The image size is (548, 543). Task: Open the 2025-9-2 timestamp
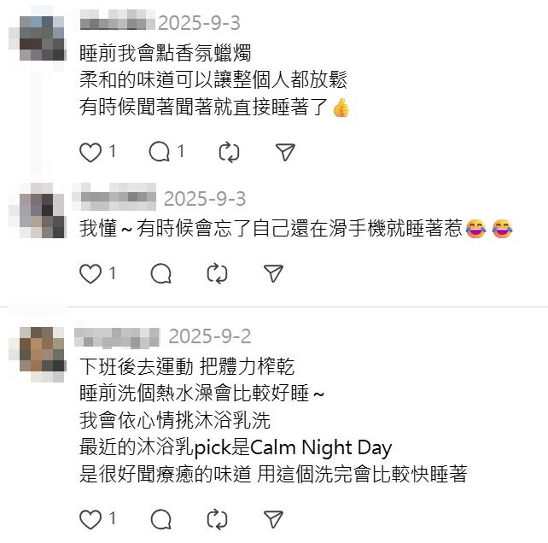210,336
